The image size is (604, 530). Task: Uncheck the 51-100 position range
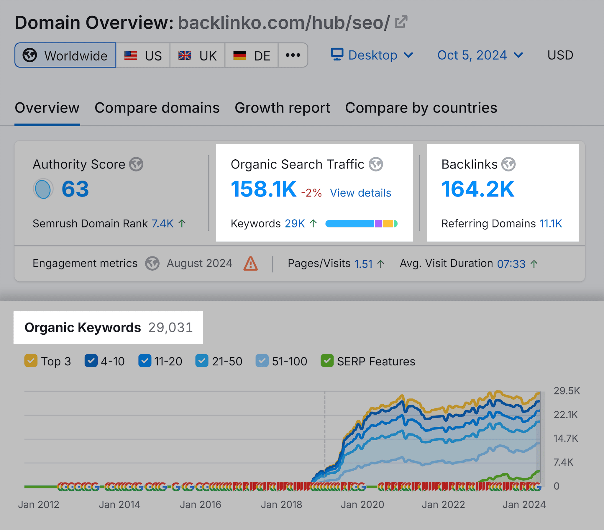click(262, 361)
